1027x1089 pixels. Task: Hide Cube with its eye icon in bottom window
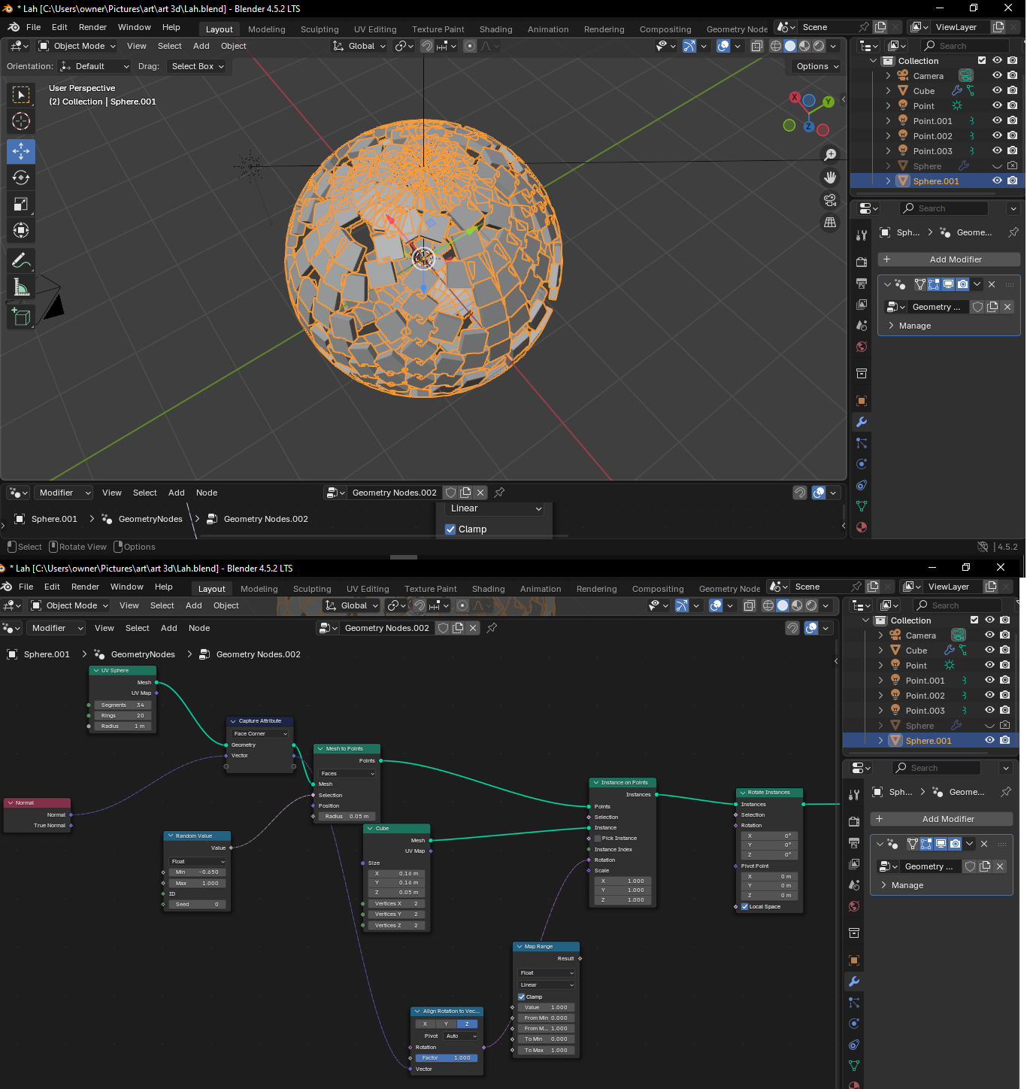989,650
